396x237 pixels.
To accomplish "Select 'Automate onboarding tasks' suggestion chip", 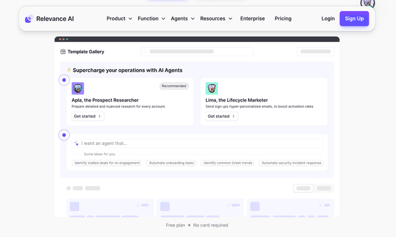I will tap(171, 163).
